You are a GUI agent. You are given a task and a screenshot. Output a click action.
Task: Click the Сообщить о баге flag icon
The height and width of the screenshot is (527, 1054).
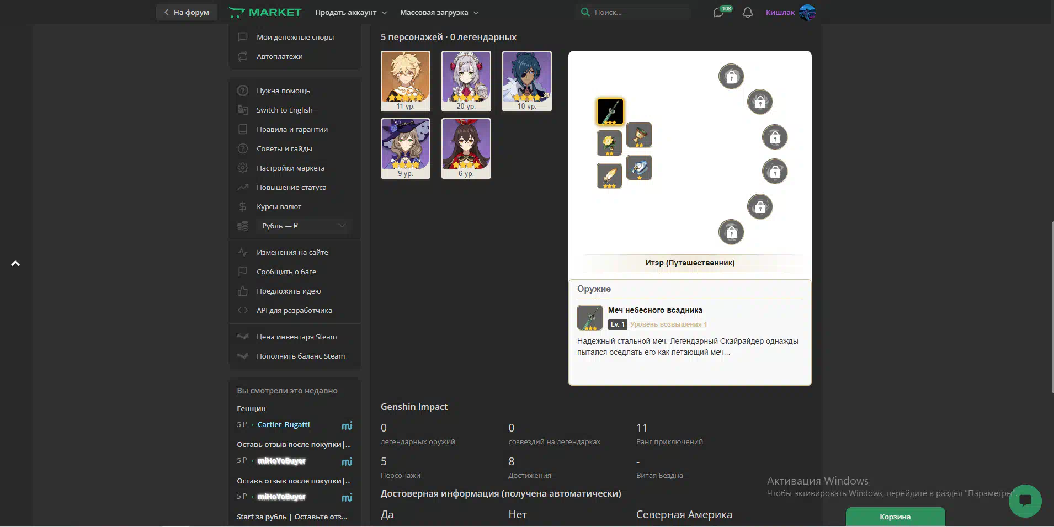243,272
